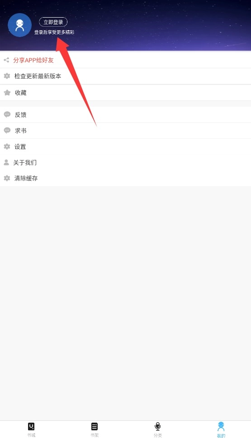
Task: Select 检查更新最新版本 option
Action: 126,76
